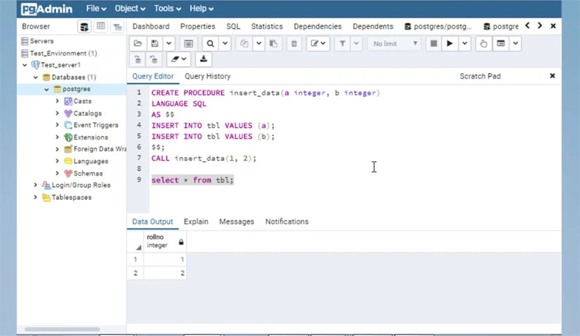Click the rollno column header
Viewport: 580px width, 336px height.
click(165, 242)
